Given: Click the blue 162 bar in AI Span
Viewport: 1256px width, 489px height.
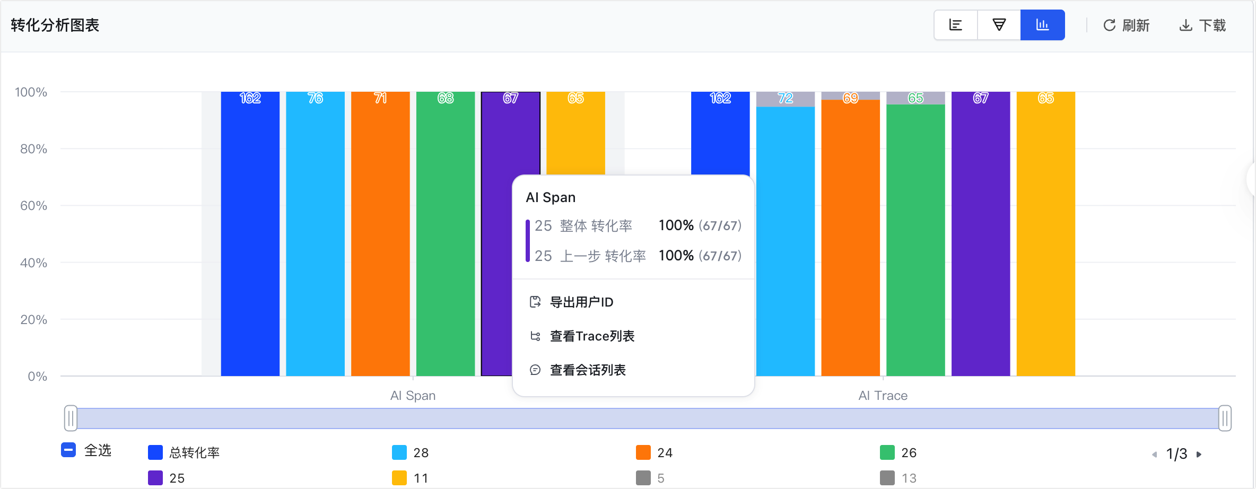Looking at the screenshot, I should 250,234.
